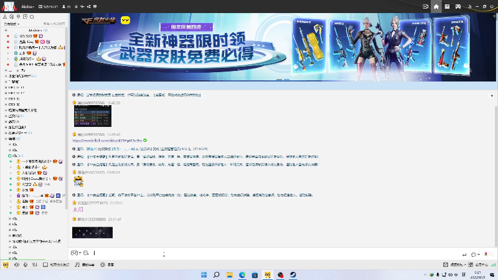Open the quick reply bubble dropdown
This screenshot has width=498, height=280.
click(x=475, y=254)
